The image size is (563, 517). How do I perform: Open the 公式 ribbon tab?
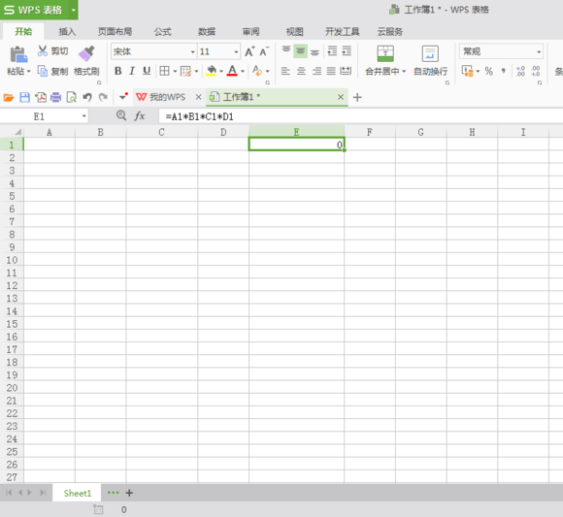tap(163, 32)
